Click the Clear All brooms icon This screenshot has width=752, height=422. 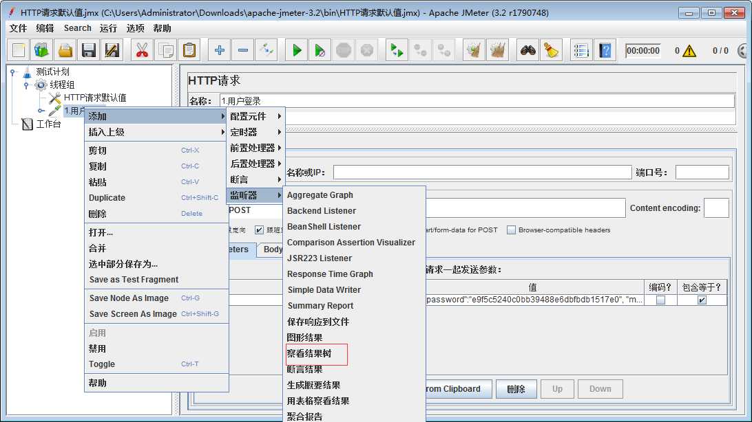(497, 50)
